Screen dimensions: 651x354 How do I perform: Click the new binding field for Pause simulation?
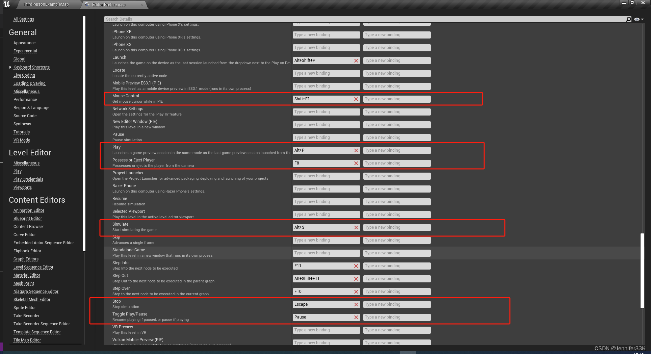coord(326,137)
